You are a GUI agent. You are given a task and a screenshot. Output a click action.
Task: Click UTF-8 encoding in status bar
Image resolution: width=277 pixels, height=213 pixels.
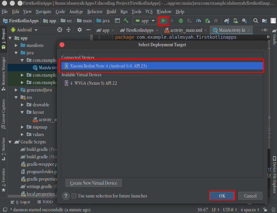click(x=230, y=210)
